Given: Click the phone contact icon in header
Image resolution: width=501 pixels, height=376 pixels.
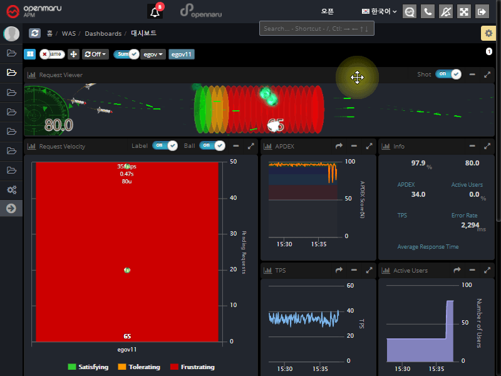Looking at the screenshot, I should pyautogui.click(x=428, y=11).
